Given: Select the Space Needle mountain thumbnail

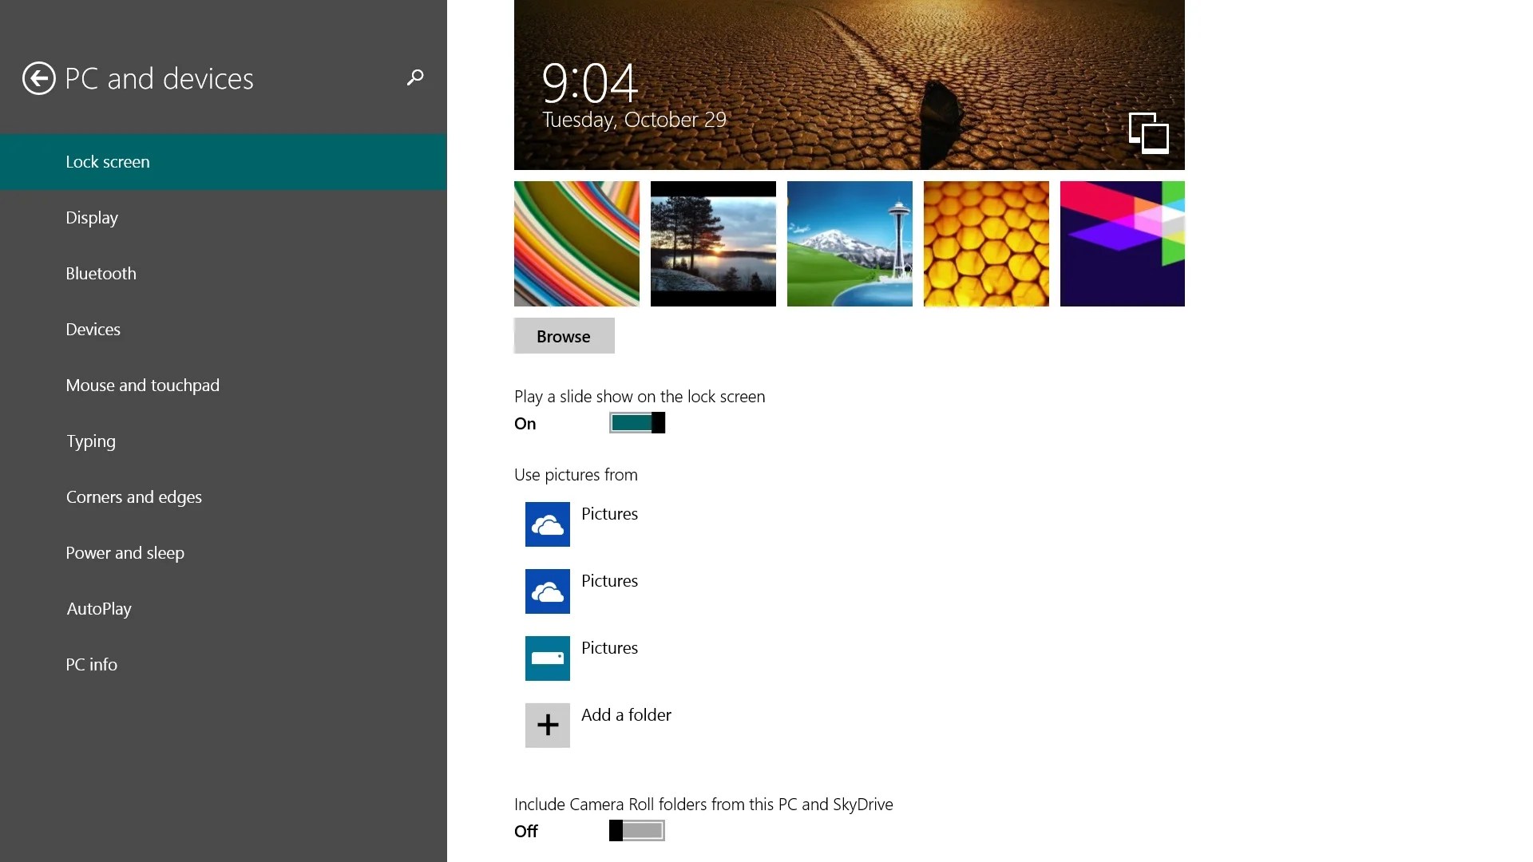Looking at the screenshot, I should 850,243.
